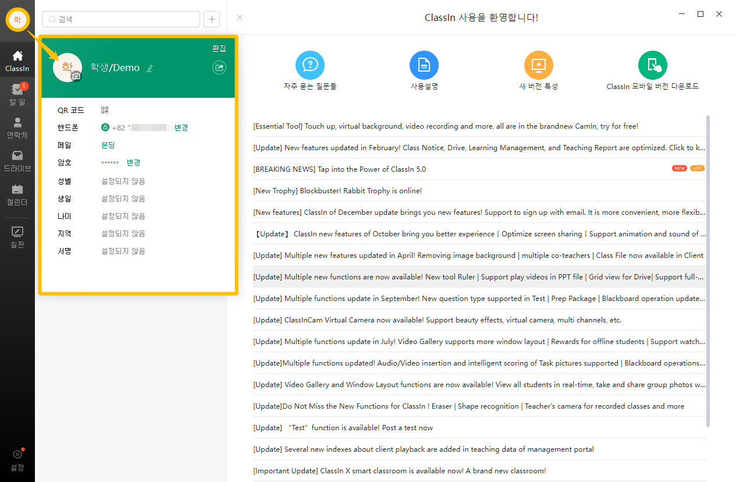
Task: Click 변경 next to password
Action: point(134,162)
